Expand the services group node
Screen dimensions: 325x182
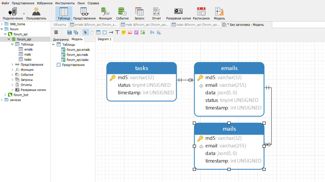pos(2,100)
